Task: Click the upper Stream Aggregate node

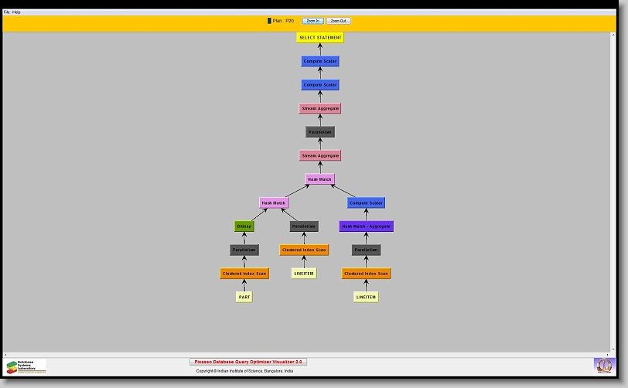Action: tap(320, 108)
